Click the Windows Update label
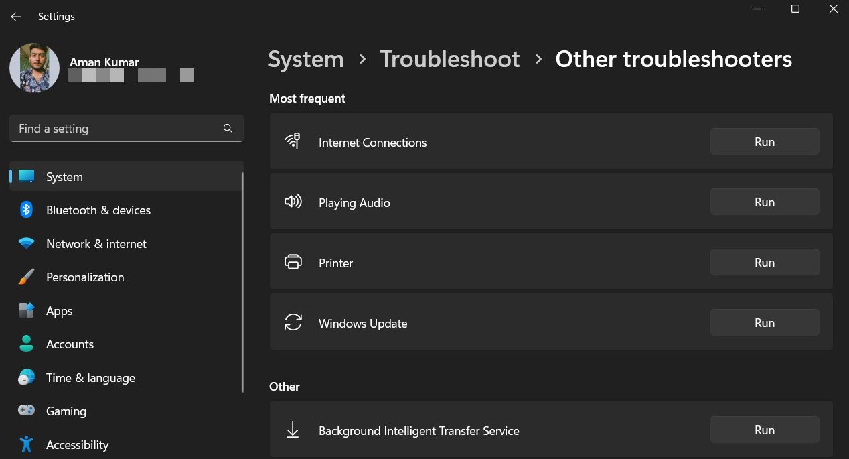849x459 pixels. pyautogui.click(x=363, y=323)
